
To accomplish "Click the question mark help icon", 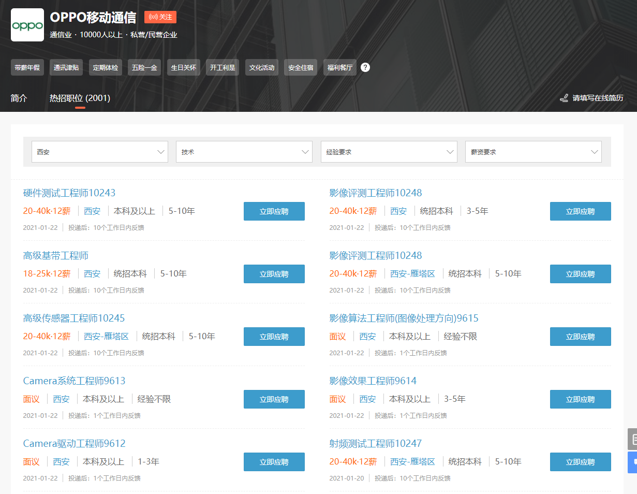I will coord(365,67).
